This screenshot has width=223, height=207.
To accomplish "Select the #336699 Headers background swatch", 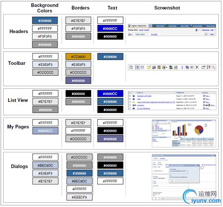I will point(45,20).
